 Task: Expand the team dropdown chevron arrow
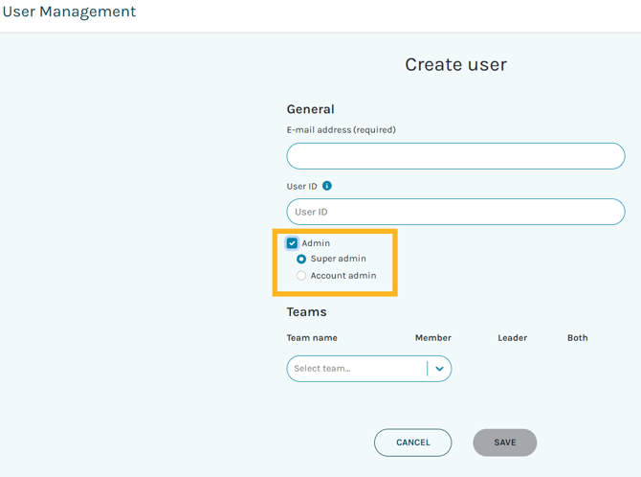(x=439, y=369)
